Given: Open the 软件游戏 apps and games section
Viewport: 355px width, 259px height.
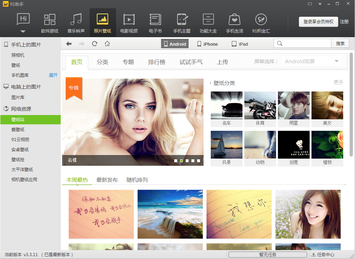Looking at the screenshot, I should pos(50,24).
